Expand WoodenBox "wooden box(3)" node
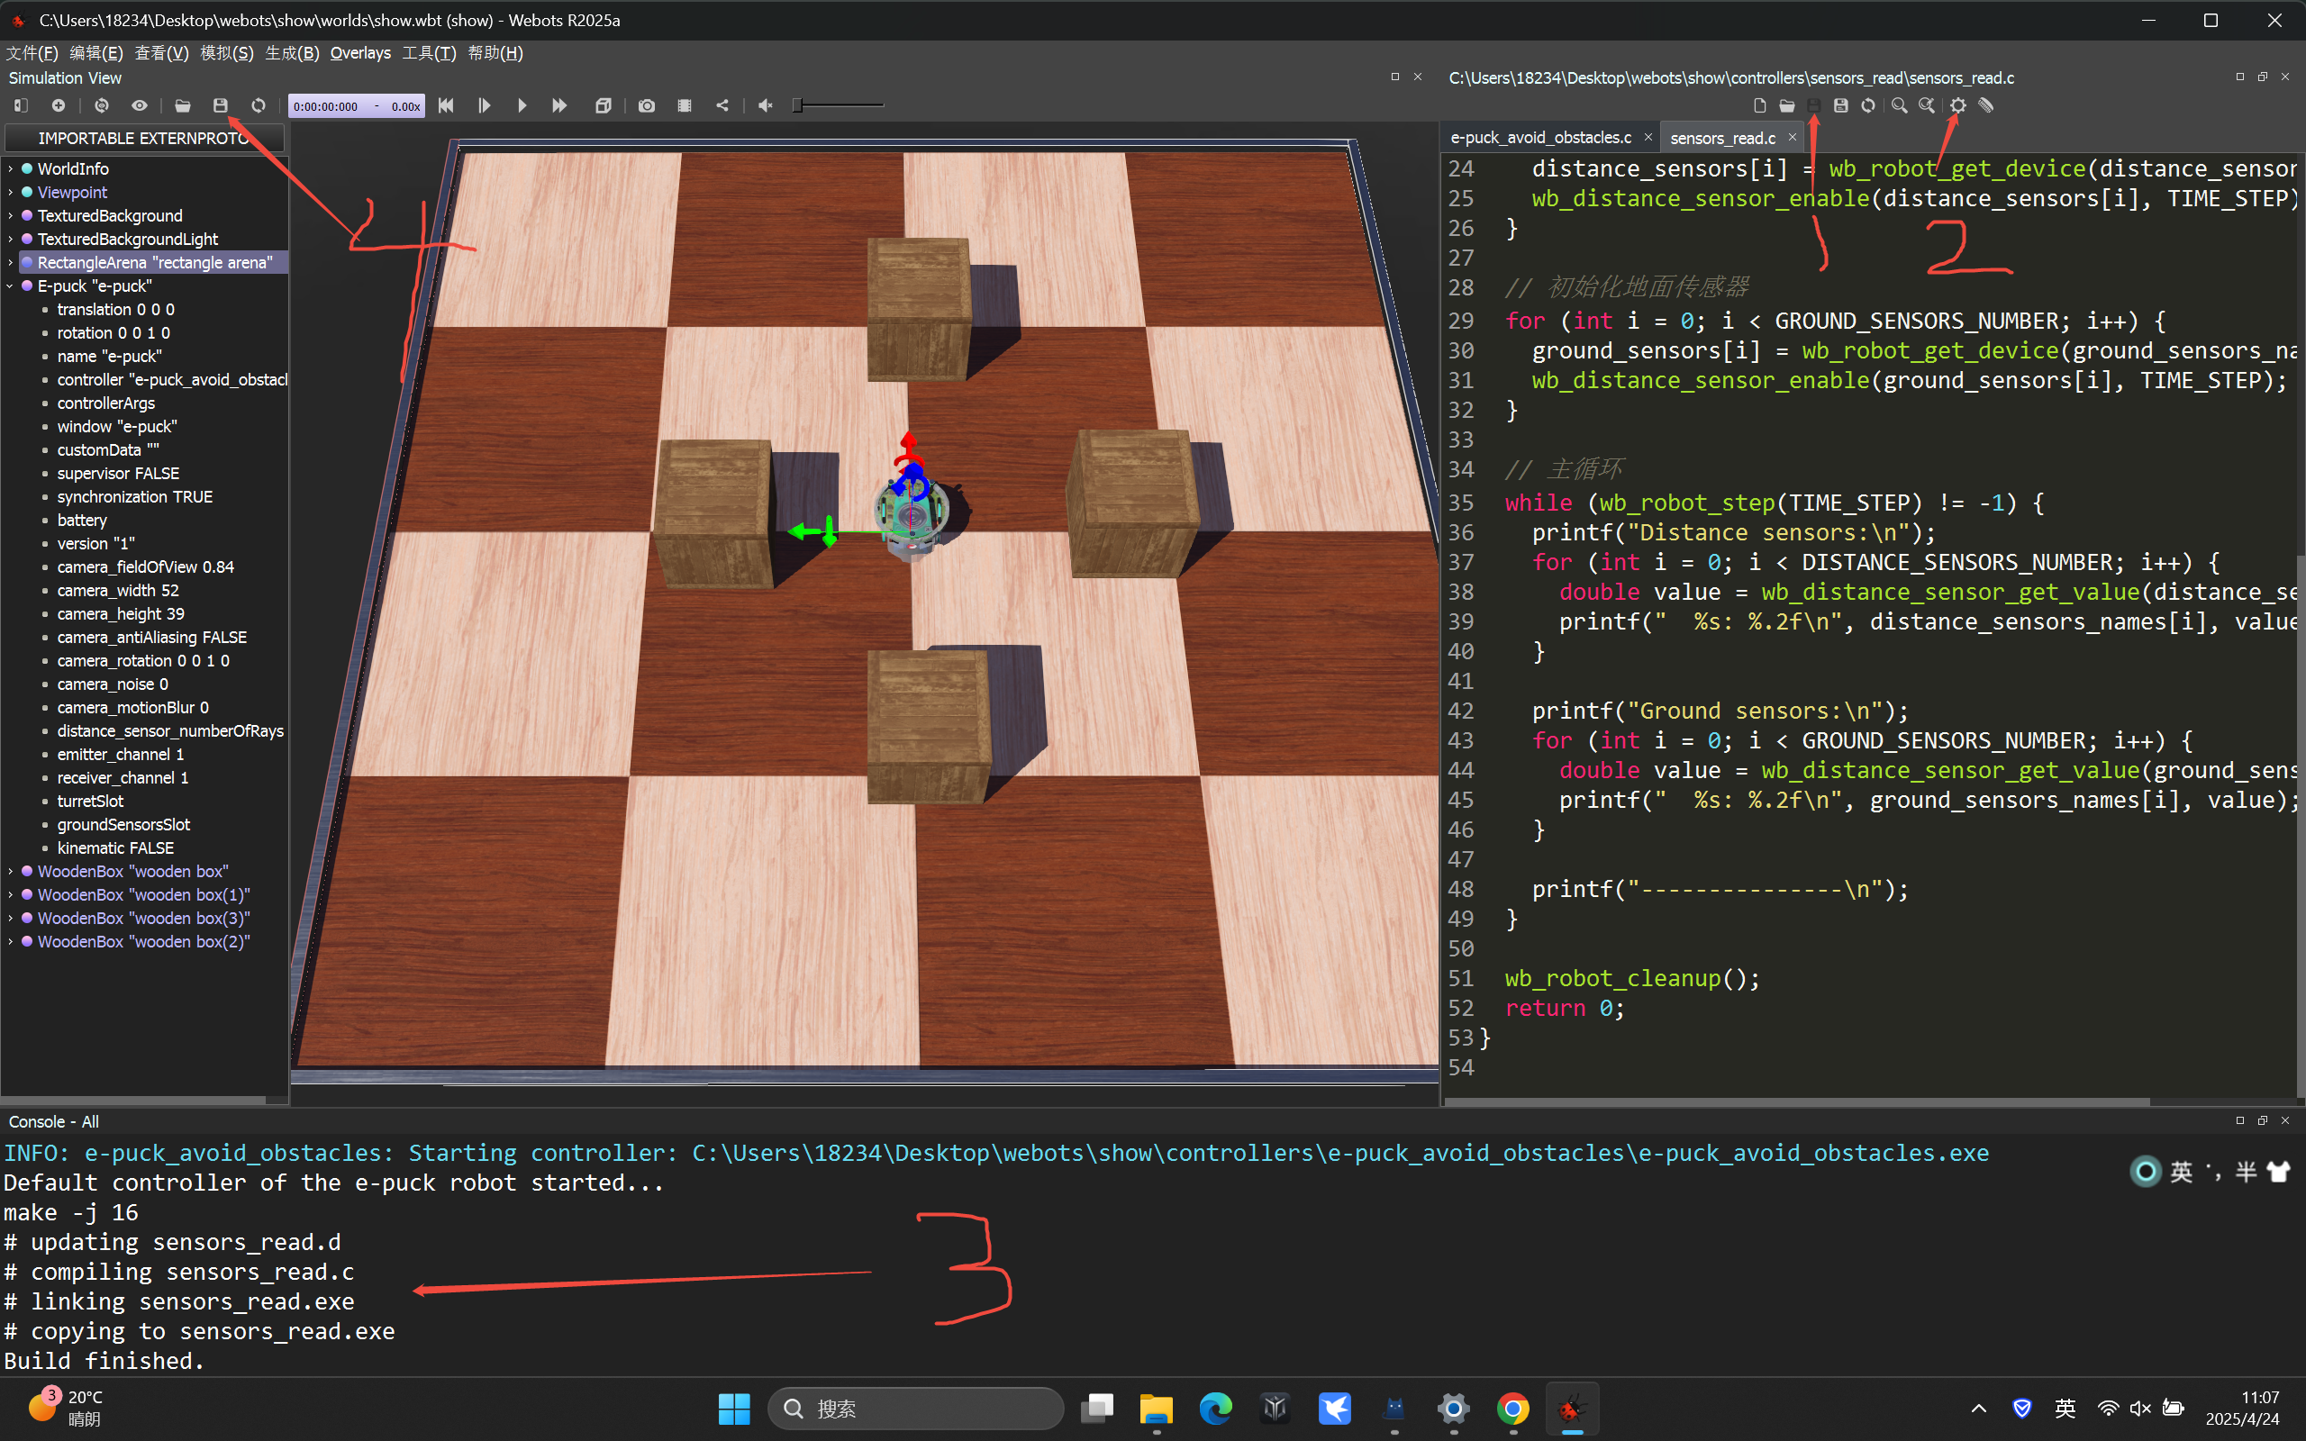2306x1441 pixels. [11, 918]
